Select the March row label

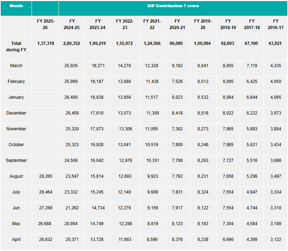16,66
